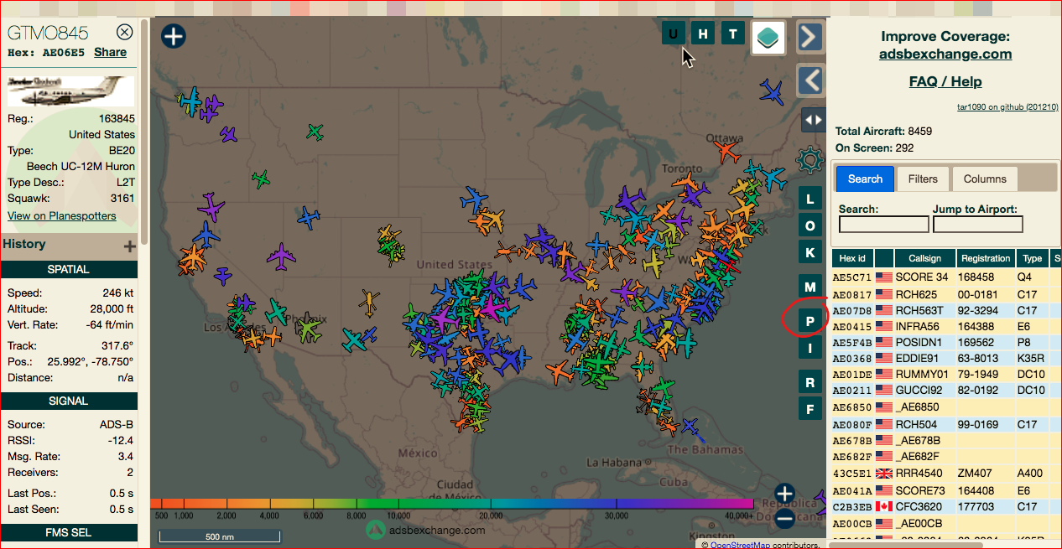Click the 2,000 mark on altitude color bar
Viewport: 1062px width, 549px height.
coord(226,515)
